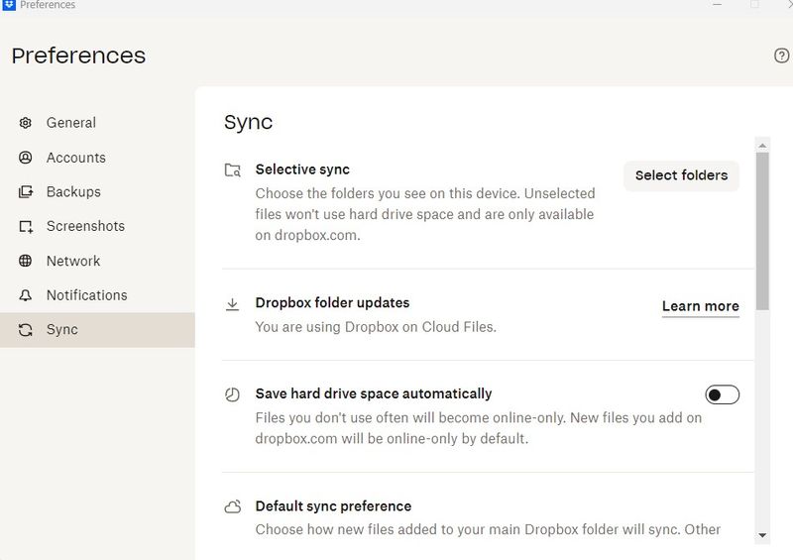Follow the Learn more link
This screenshot has height=560, width=793.
700,306
